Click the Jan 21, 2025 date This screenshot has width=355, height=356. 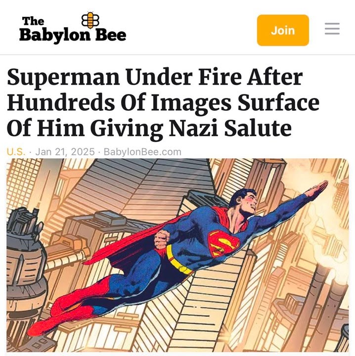click(x=65, y=152)
